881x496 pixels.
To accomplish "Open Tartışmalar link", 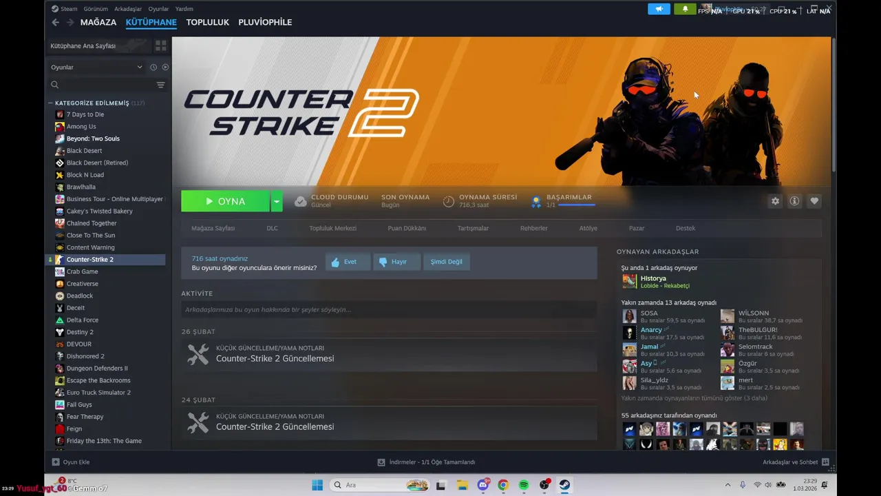I will click(x=473, y=228).
